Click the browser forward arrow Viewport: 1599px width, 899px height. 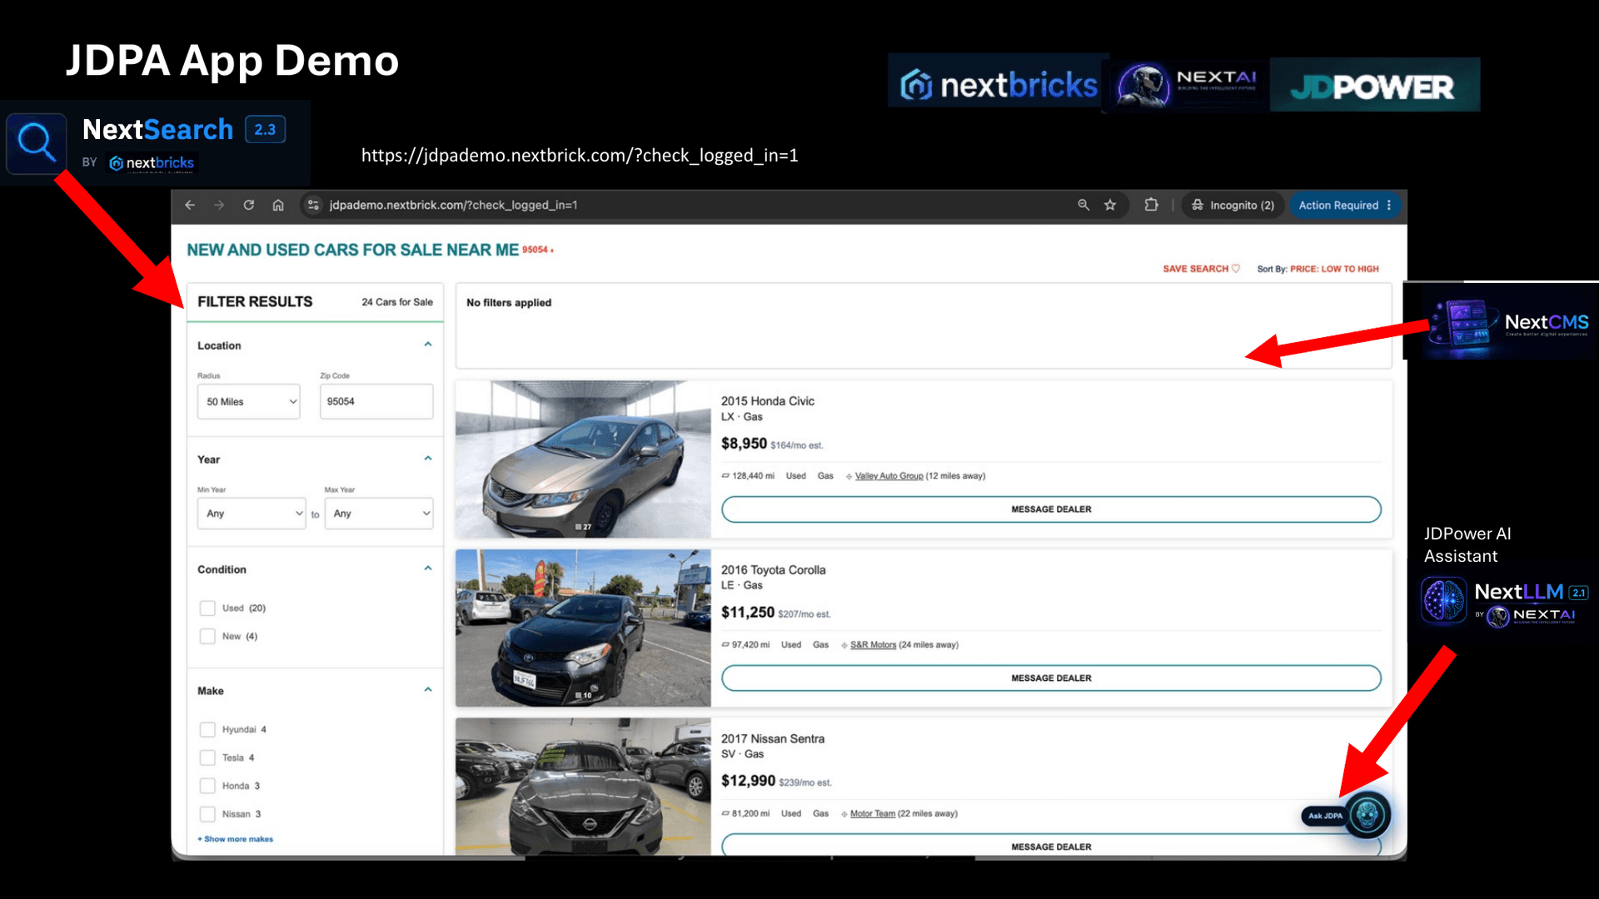(x=219, y=205)
